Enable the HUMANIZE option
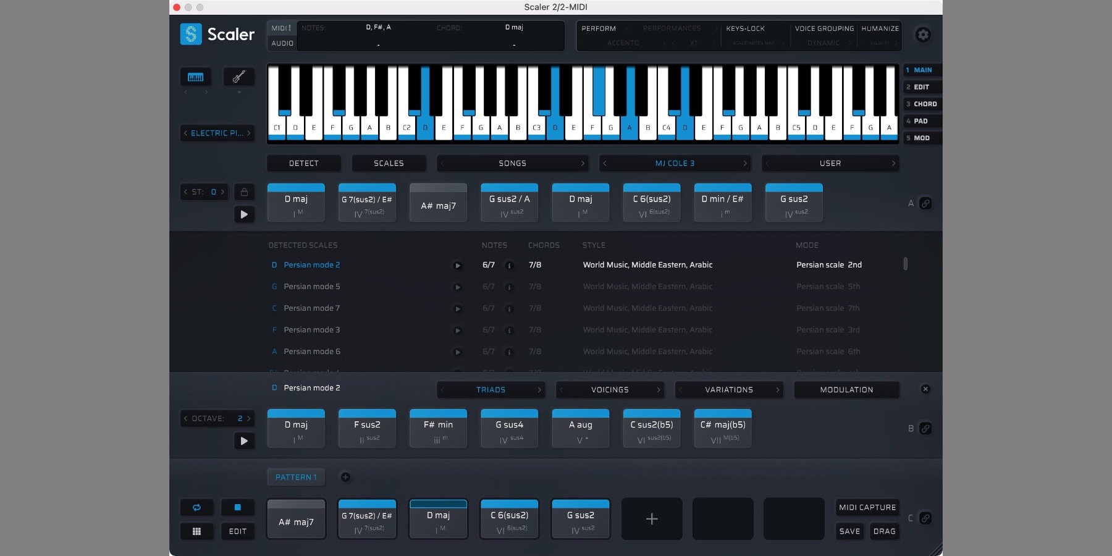The width and height of the screenshot is (1112, 556). (x=880, y=28)
